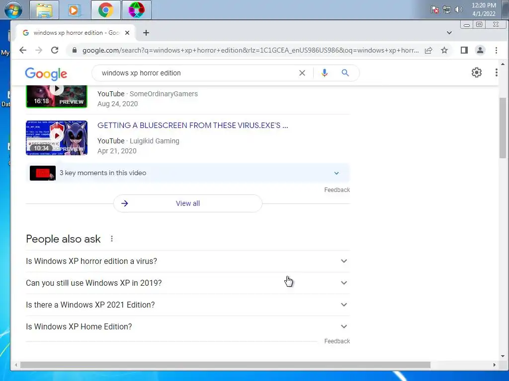This screenshot has height=381, width=509.
Task: Click horizontal scrollbar left arrow
Action: coord(15,365)
